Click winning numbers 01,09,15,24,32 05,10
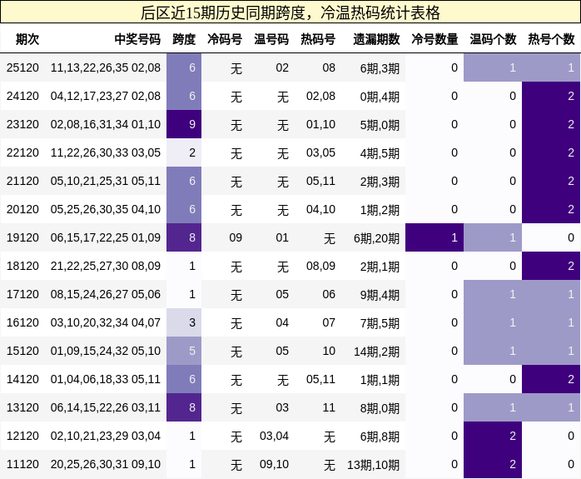This screenshot has width=581, height=479. click(106, 351)
